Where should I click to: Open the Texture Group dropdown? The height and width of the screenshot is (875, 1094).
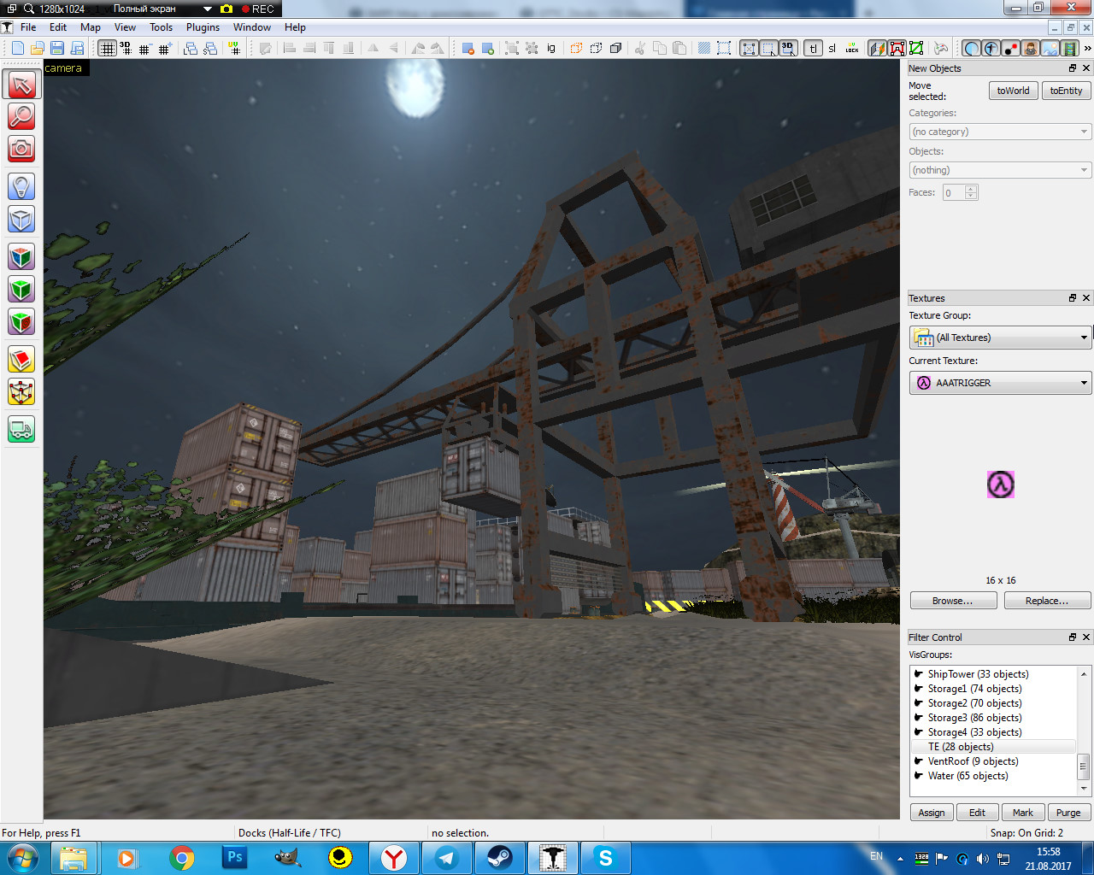1000,338
